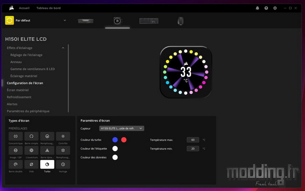The width and height of the screenshot is (305, 191).
Task: Choose the Barre double preset
Action: [x=16, y=164]
